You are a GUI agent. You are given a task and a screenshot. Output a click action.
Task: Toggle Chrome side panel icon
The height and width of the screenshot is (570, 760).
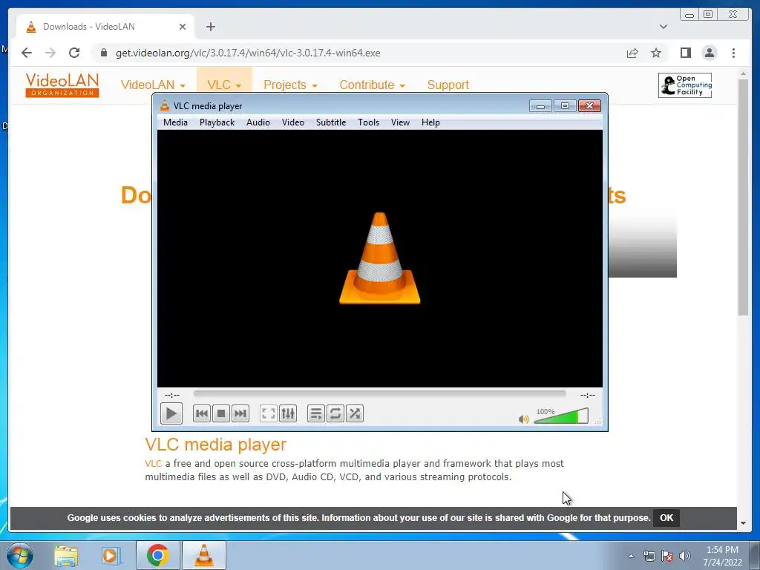point(685,53)
